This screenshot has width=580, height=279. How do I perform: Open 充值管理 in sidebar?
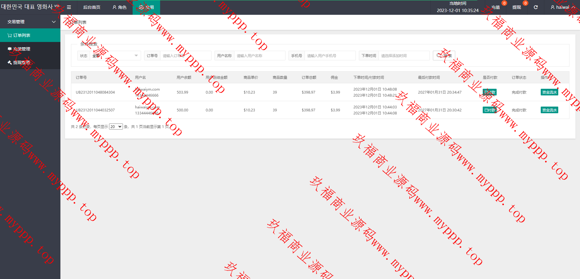pos(30,49)
